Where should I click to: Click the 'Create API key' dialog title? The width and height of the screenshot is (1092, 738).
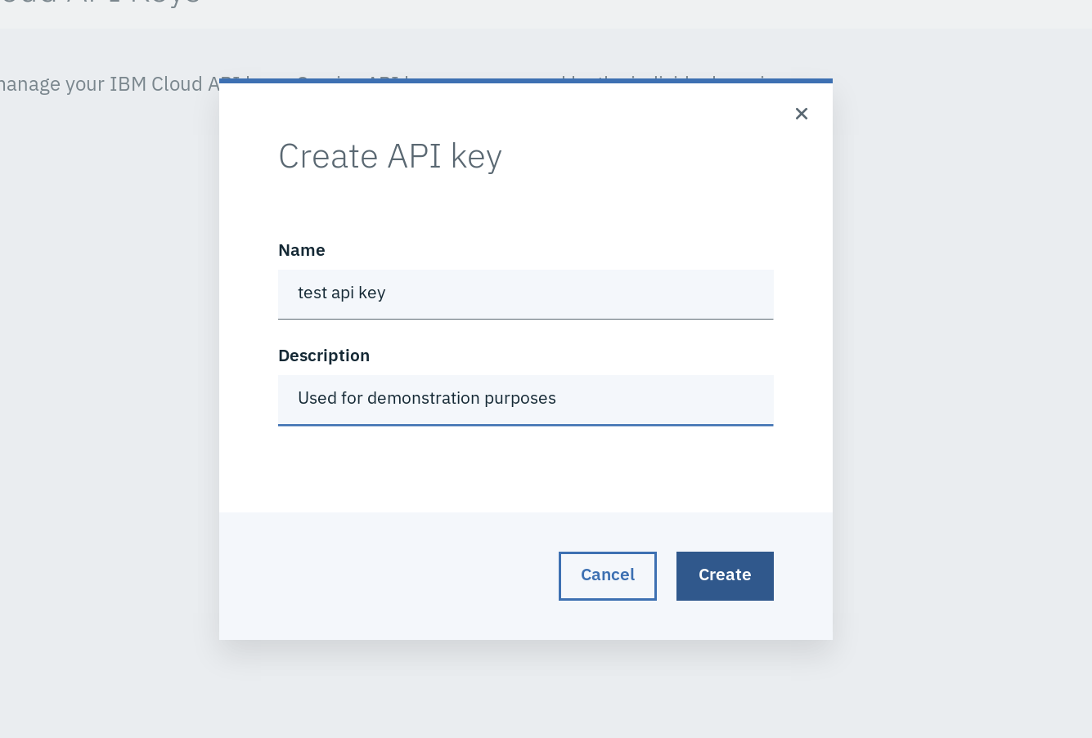pyautogui.click(x=390, y=155)
